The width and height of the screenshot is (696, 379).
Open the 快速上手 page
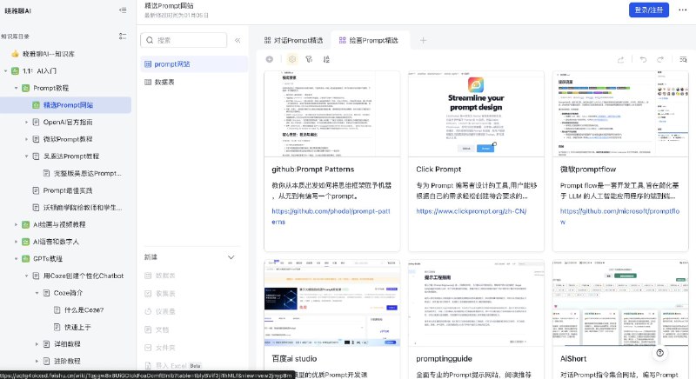77,327
